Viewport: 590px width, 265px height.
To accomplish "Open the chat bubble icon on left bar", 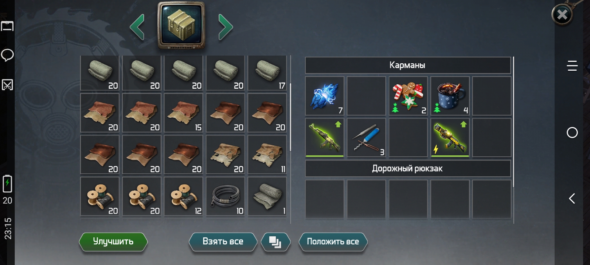I will (7, 55).
